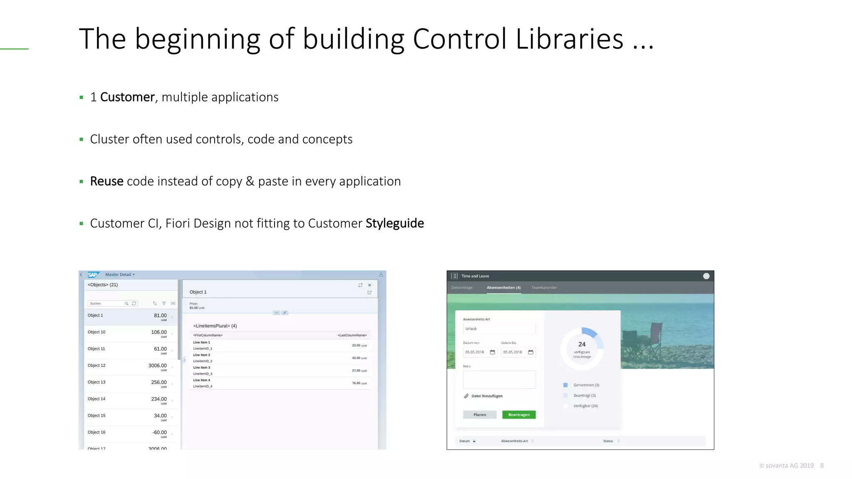Switch to the Teamkalender tab
The image size is (852, 479).
click(x=544, y=288)
